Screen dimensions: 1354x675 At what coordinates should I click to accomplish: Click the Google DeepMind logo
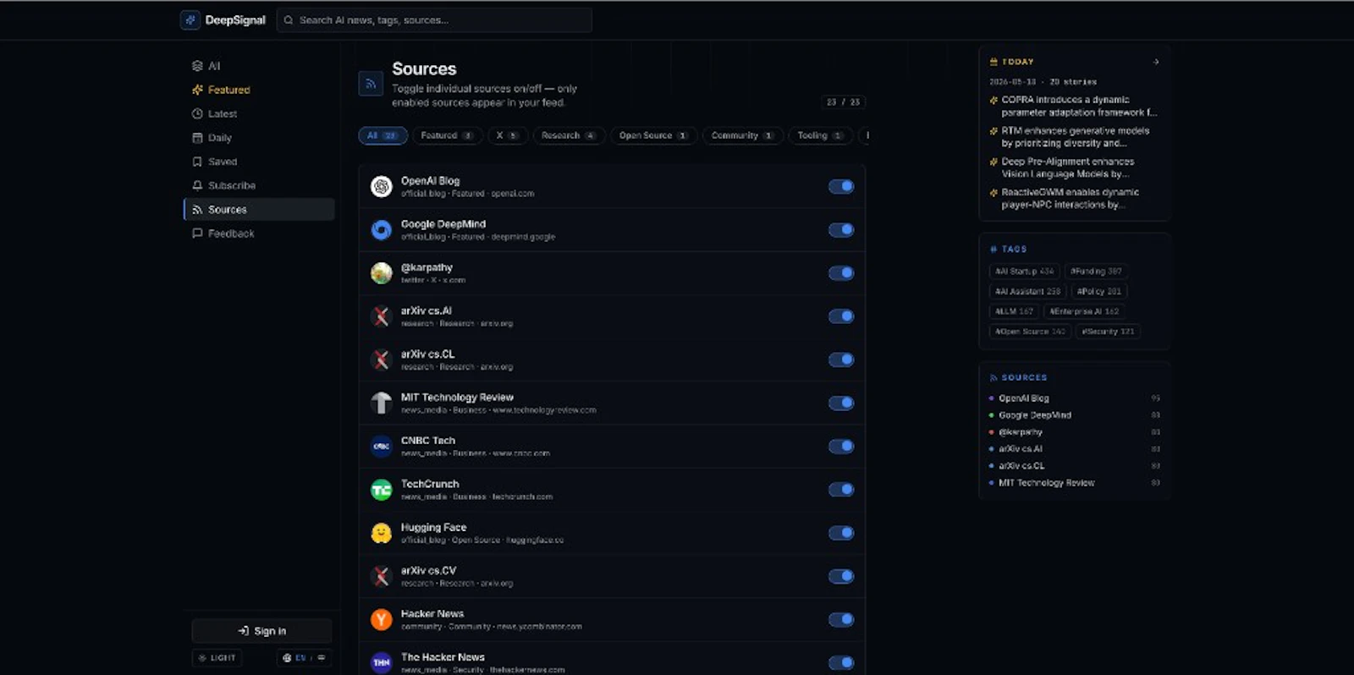point(382,230)
